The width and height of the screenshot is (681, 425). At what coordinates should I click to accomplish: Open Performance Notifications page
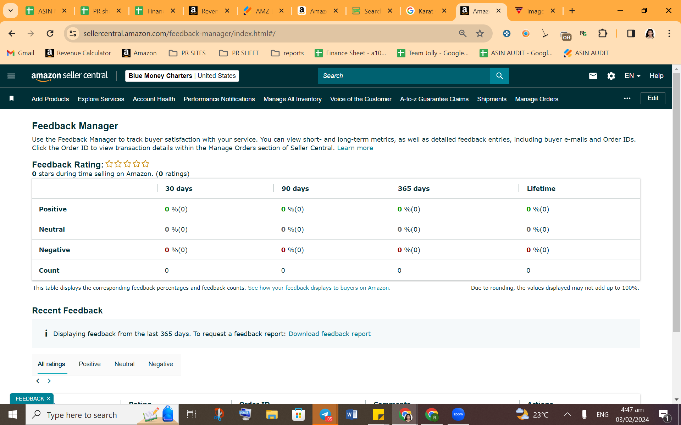[219, 99]
